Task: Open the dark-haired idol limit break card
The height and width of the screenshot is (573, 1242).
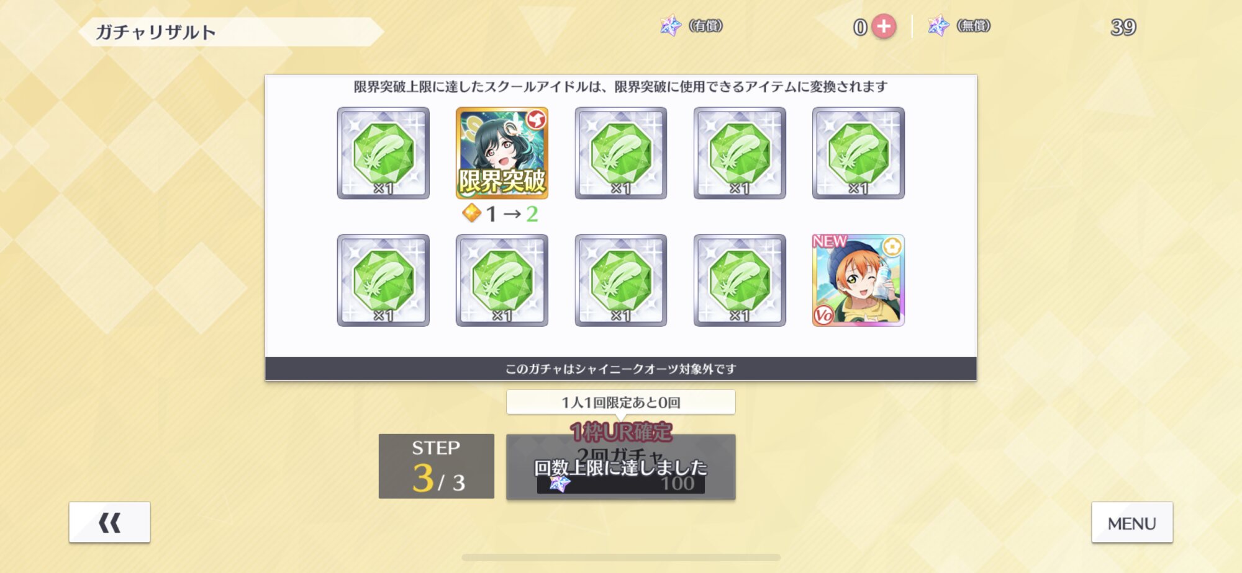Action: pos(502,153)
